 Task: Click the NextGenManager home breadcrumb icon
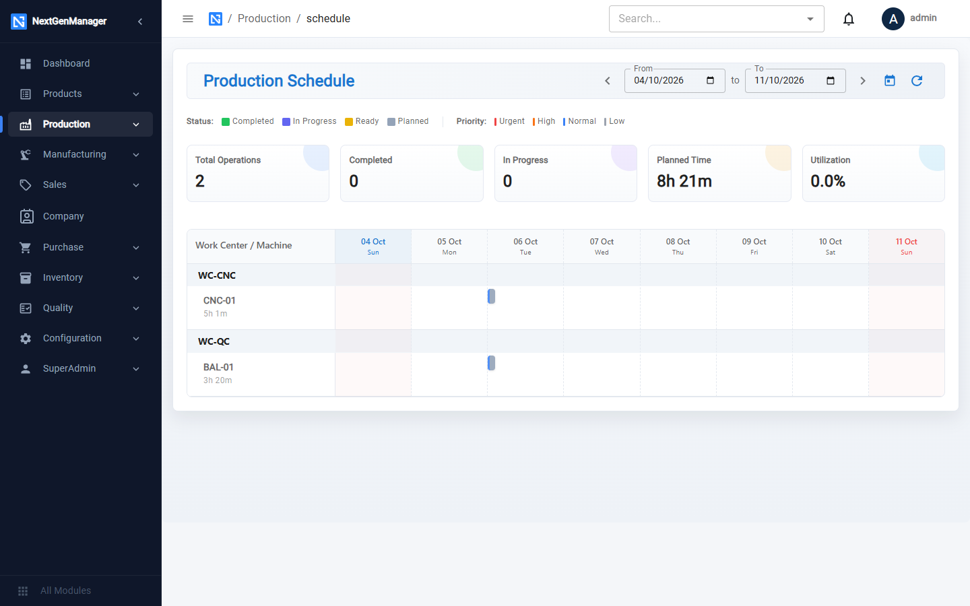(216, 19)
